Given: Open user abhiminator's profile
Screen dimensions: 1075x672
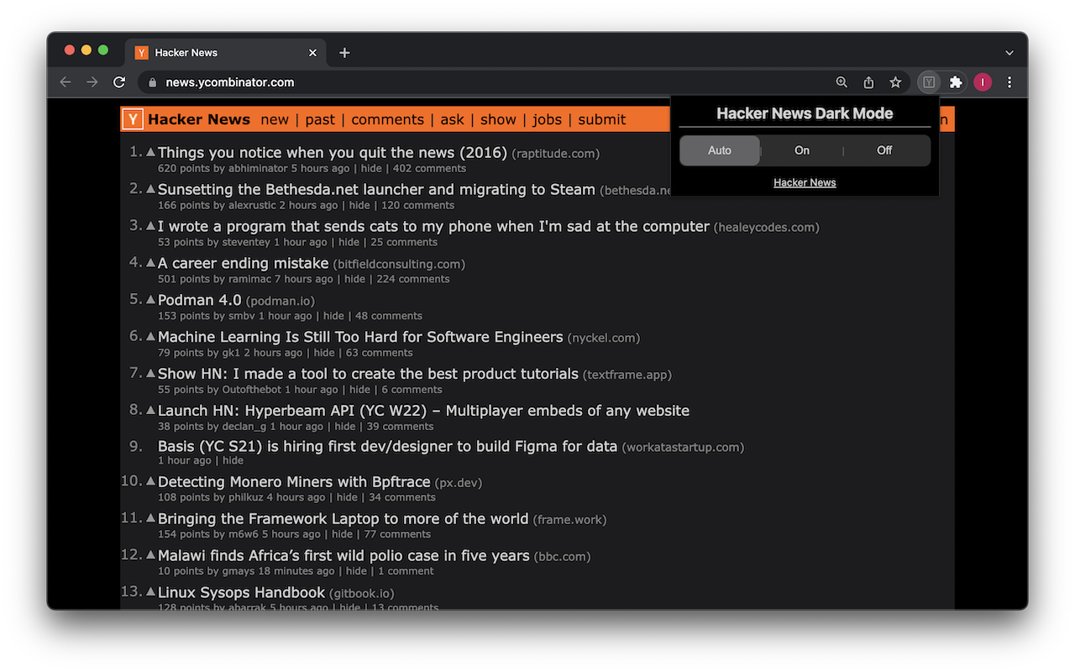Looking at the screenshot, I should point(258,168).
